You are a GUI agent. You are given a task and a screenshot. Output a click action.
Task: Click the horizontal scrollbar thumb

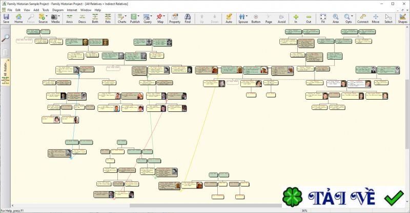pos(206,205)
